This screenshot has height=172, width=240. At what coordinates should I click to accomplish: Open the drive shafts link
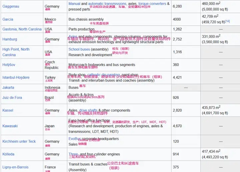coord(88,110)
